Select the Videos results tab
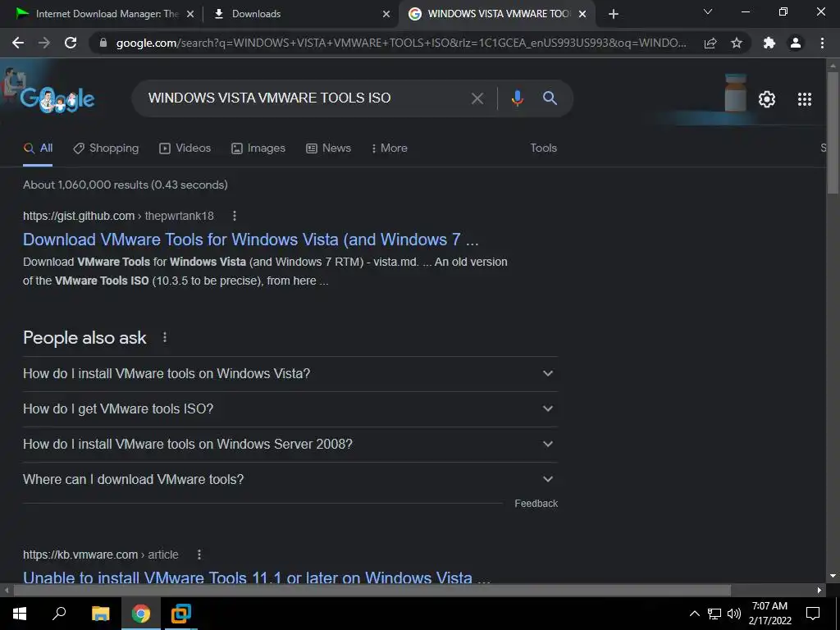 tap(185, 148)
